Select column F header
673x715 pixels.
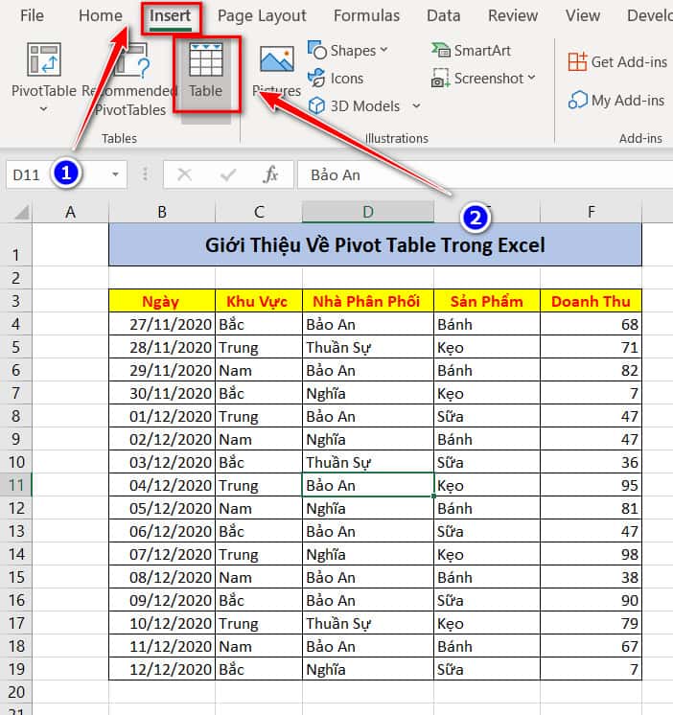point(591,212)
